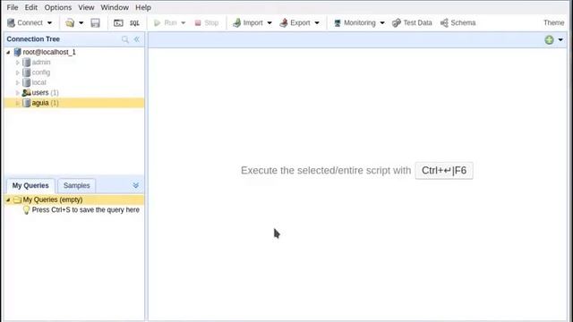Click the Connection Tree panel title

pyautogui.click(x=33, y=39)
